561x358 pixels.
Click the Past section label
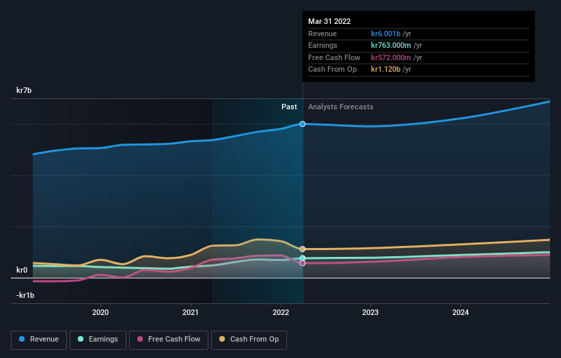pos(289,107)
